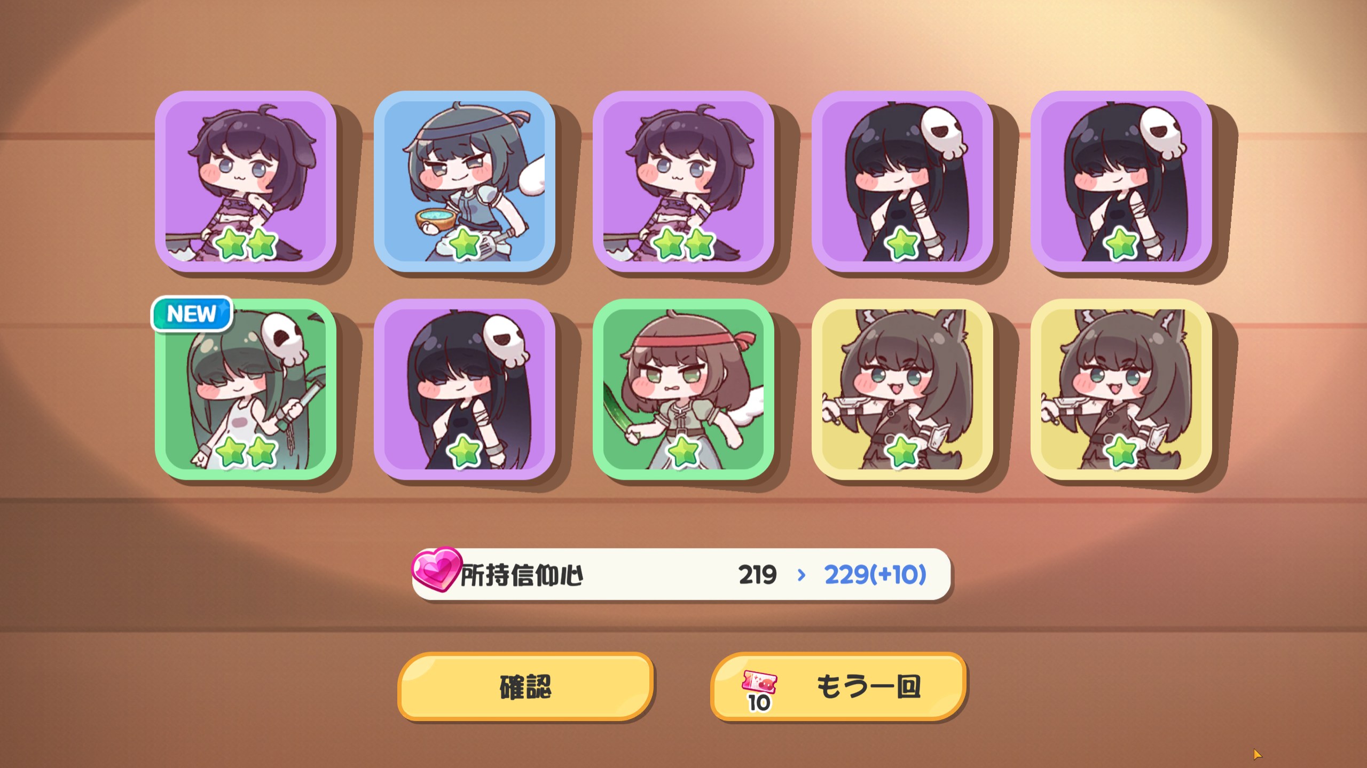Click the blue arrow between 219 and 229

tap(801, 575)
